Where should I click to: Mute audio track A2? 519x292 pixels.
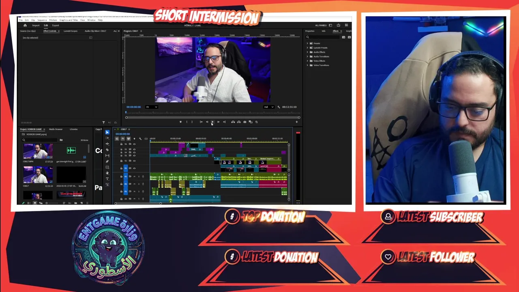coord(134,184)
